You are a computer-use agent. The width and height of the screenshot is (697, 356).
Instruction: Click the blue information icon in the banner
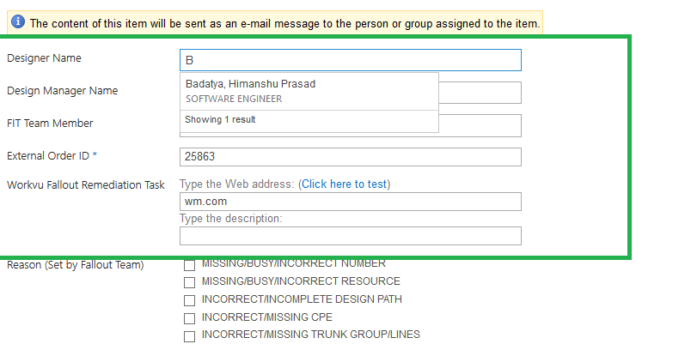click(18, 22)
